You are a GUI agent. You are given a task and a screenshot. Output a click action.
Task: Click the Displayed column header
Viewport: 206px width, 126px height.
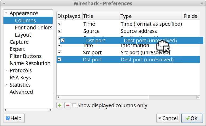70,16
